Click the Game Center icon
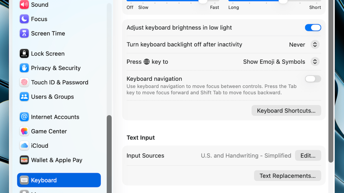The width and height of the screenshot is (344, 193). coord(24,131)
